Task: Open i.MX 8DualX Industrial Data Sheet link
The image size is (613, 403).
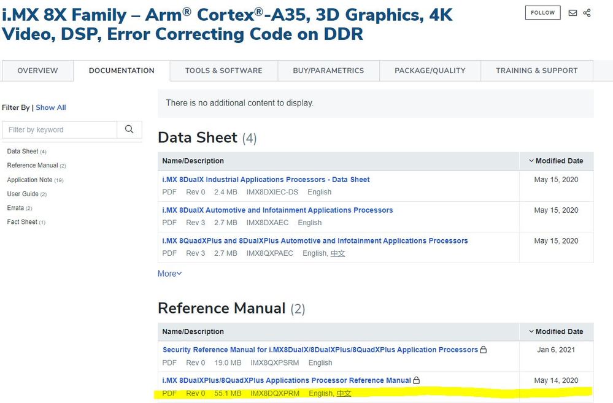Action: pos(266,180)
